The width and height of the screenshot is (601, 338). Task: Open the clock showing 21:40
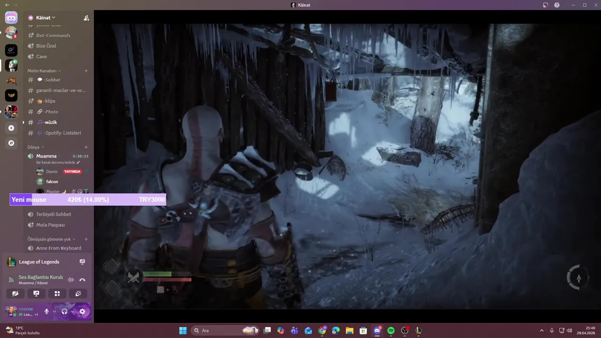coord(587,330)
